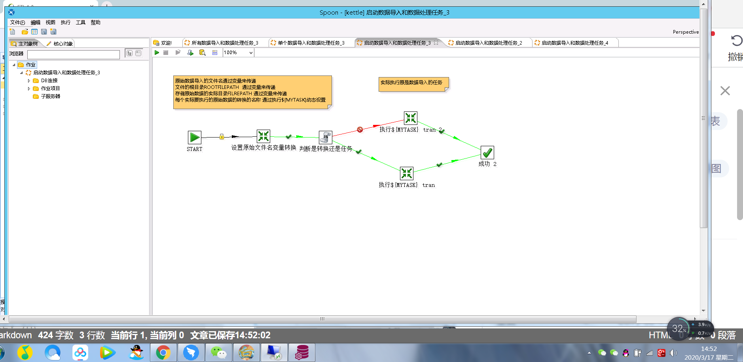Close the 启动数据导入和数据处理任务_3 tab

436,43
